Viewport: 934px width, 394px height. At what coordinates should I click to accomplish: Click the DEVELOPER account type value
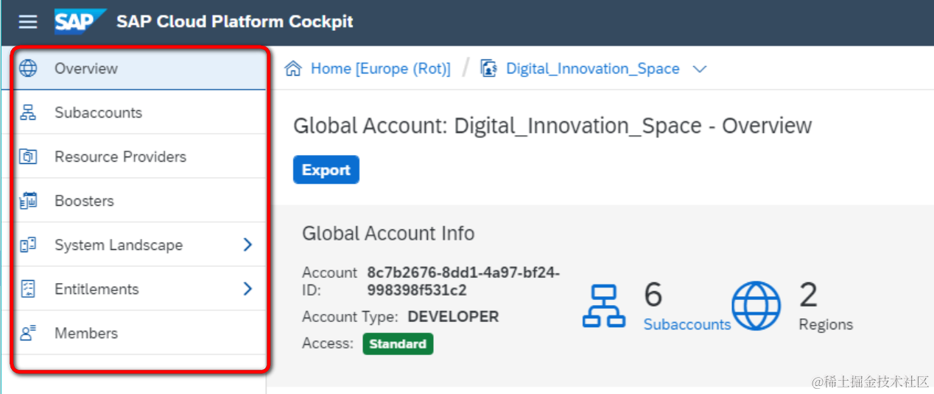[453, 317]
